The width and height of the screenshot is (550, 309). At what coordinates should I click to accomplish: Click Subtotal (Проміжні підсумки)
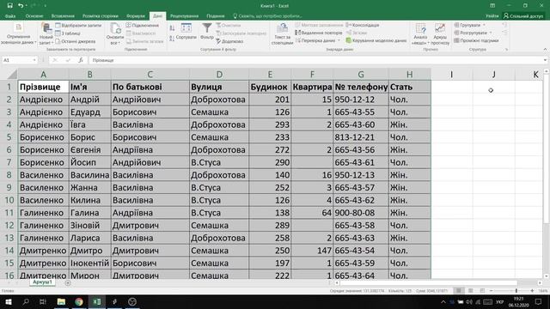click(x=476, y=40)
